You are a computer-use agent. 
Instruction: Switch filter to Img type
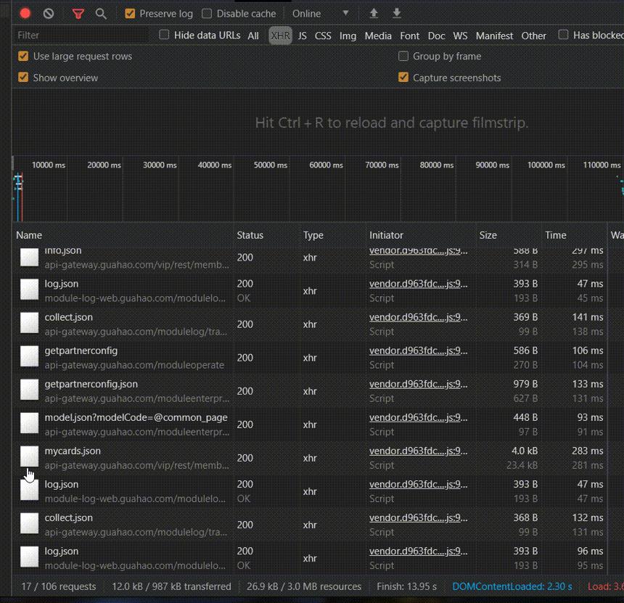click(x=348, y=36)
